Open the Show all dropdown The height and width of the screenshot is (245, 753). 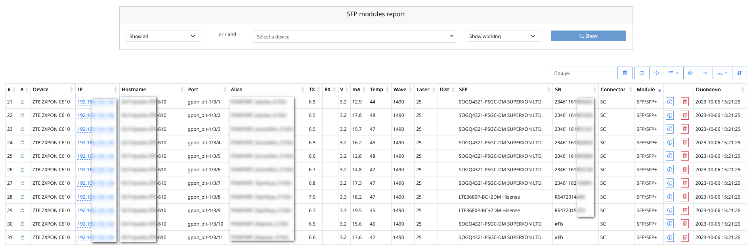tap(164, 36)
